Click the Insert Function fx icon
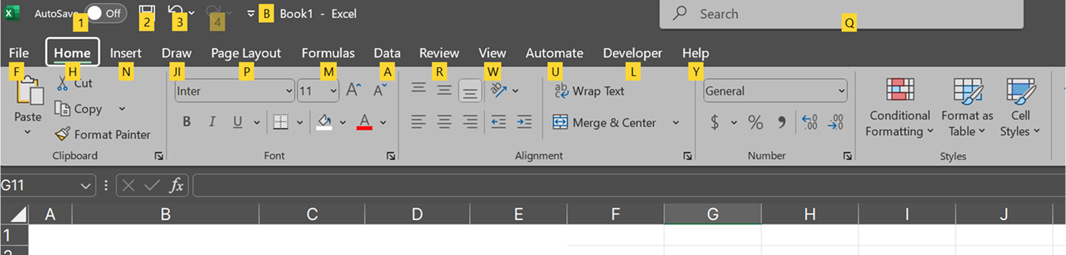Screen dimensions: 1066x255 (x=176, y=186)
